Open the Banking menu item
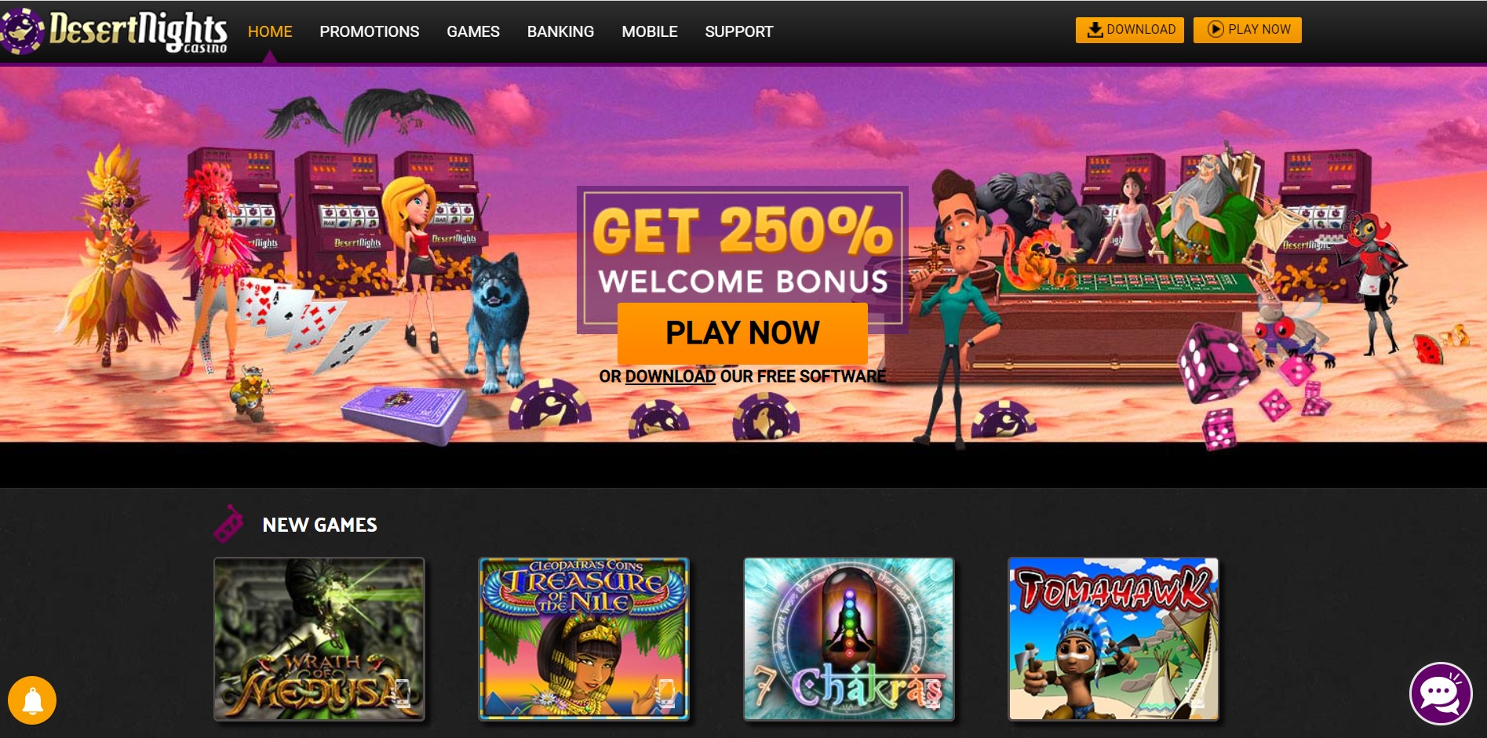This screenshot has height=738, width=1487. pos(560,31)
